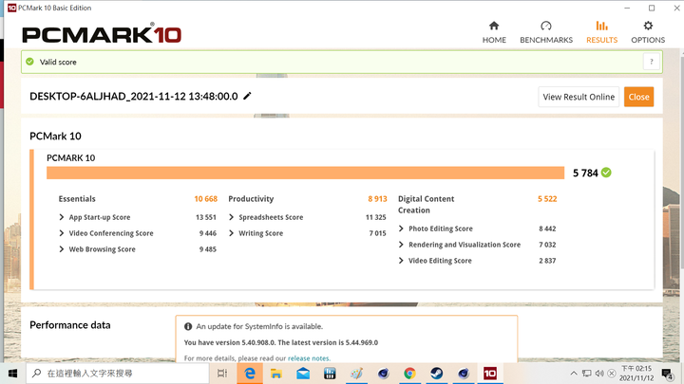Click Digital Content Creation score 5 522
The width and height of the screenshot is (684, 384).
pyautogui.click(x=547, y=199)
